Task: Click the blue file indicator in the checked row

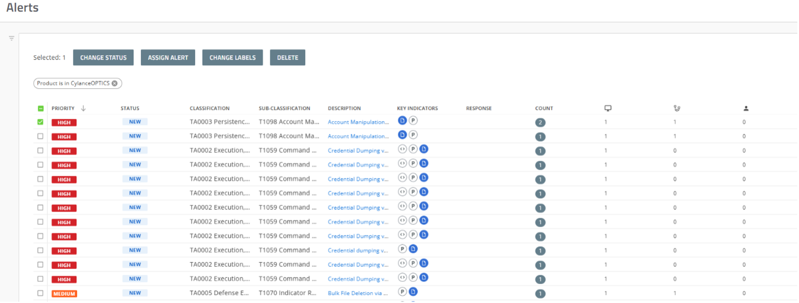Action: 402,120
